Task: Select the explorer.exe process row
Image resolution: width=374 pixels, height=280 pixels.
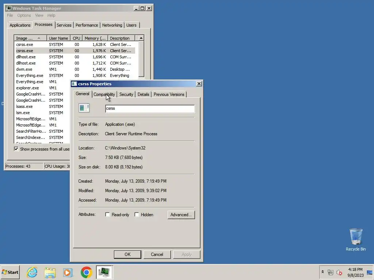Action: [42, 88]
